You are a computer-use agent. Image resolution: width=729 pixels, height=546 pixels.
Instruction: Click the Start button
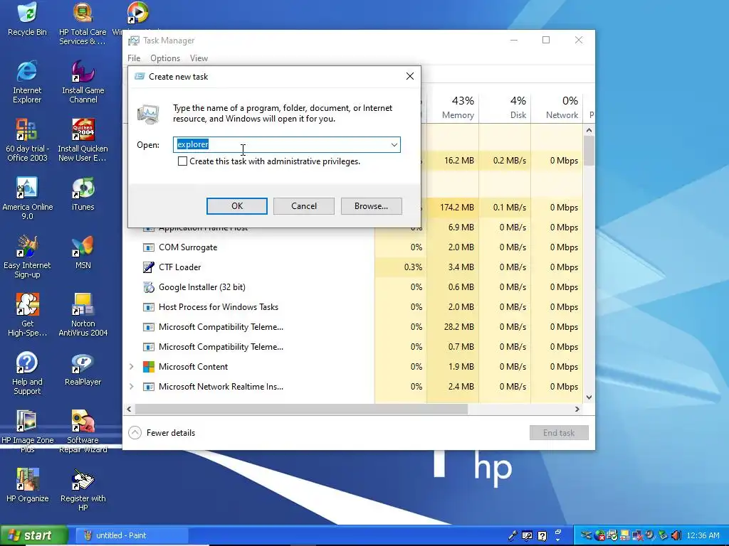(34, 535)
